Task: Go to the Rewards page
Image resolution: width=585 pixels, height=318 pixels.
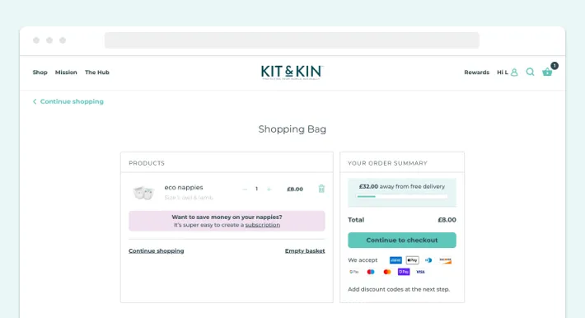Action: [x=476, y=72]
